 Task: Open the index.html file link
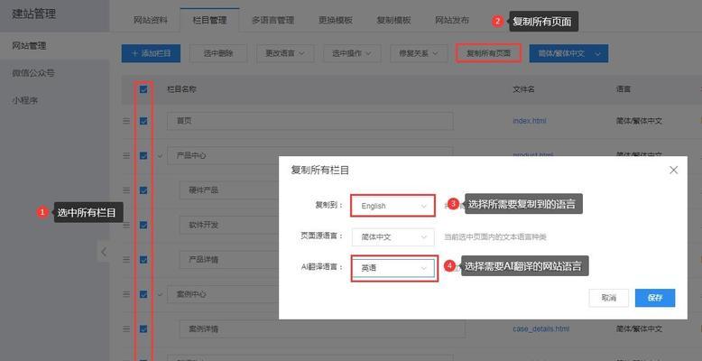point(529,121)
